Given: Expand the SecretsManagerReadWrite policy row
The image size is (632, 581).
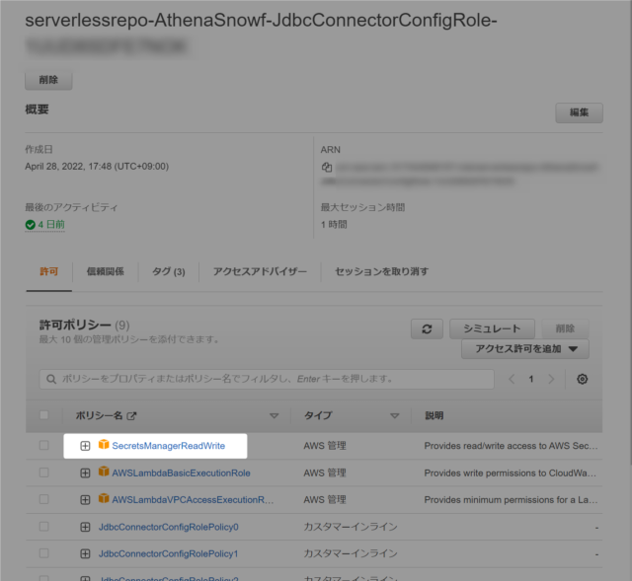Looking at the screenshot, I should 85,446.
